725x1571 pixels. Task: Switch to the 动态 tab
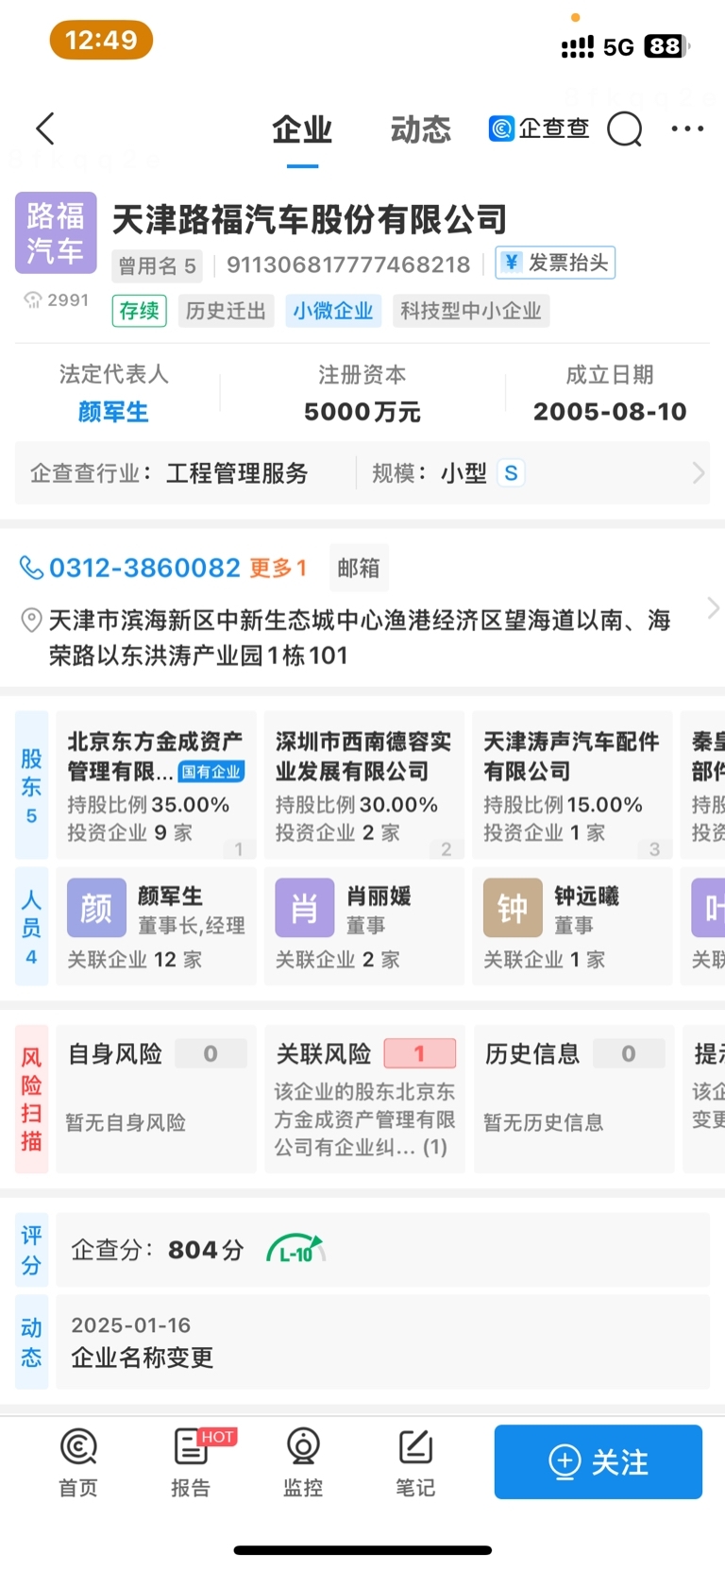click(x=421, y=129)
